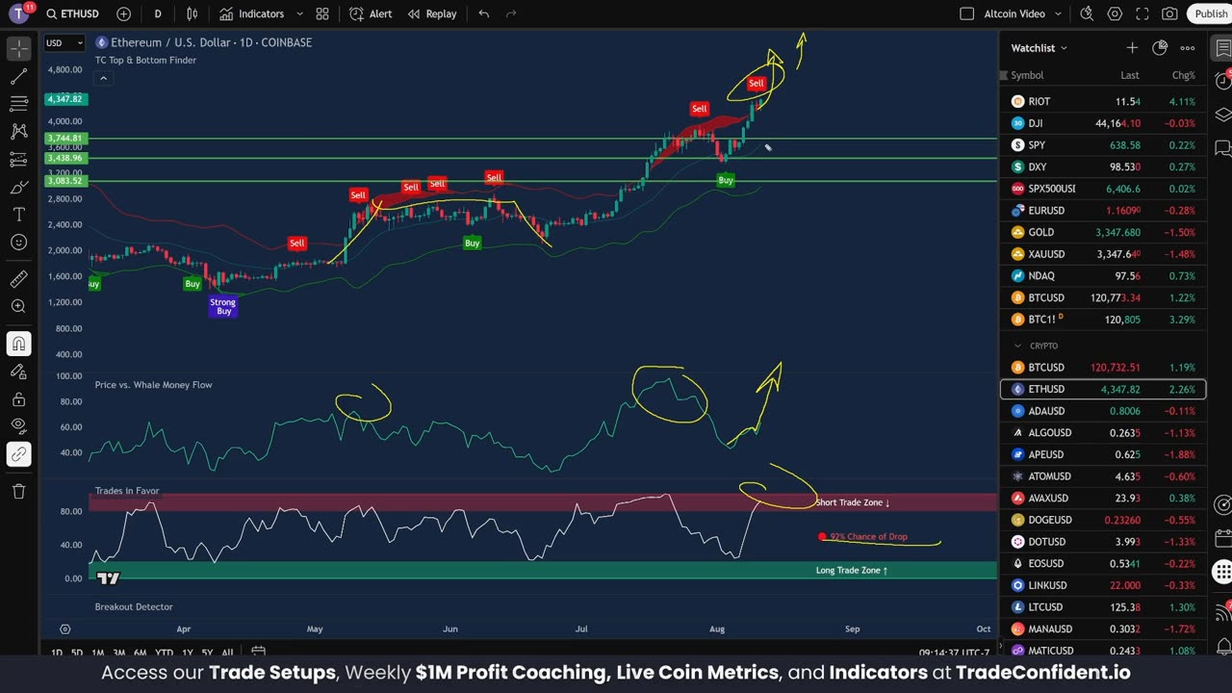The image size is (1232, 693).
Task: Open the quick search icon
Action: click(1087, 13)
